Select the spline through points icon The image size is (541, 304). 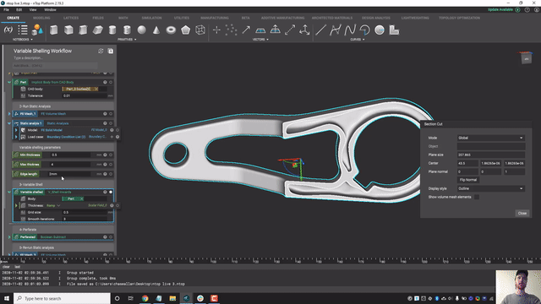(335, 30)
